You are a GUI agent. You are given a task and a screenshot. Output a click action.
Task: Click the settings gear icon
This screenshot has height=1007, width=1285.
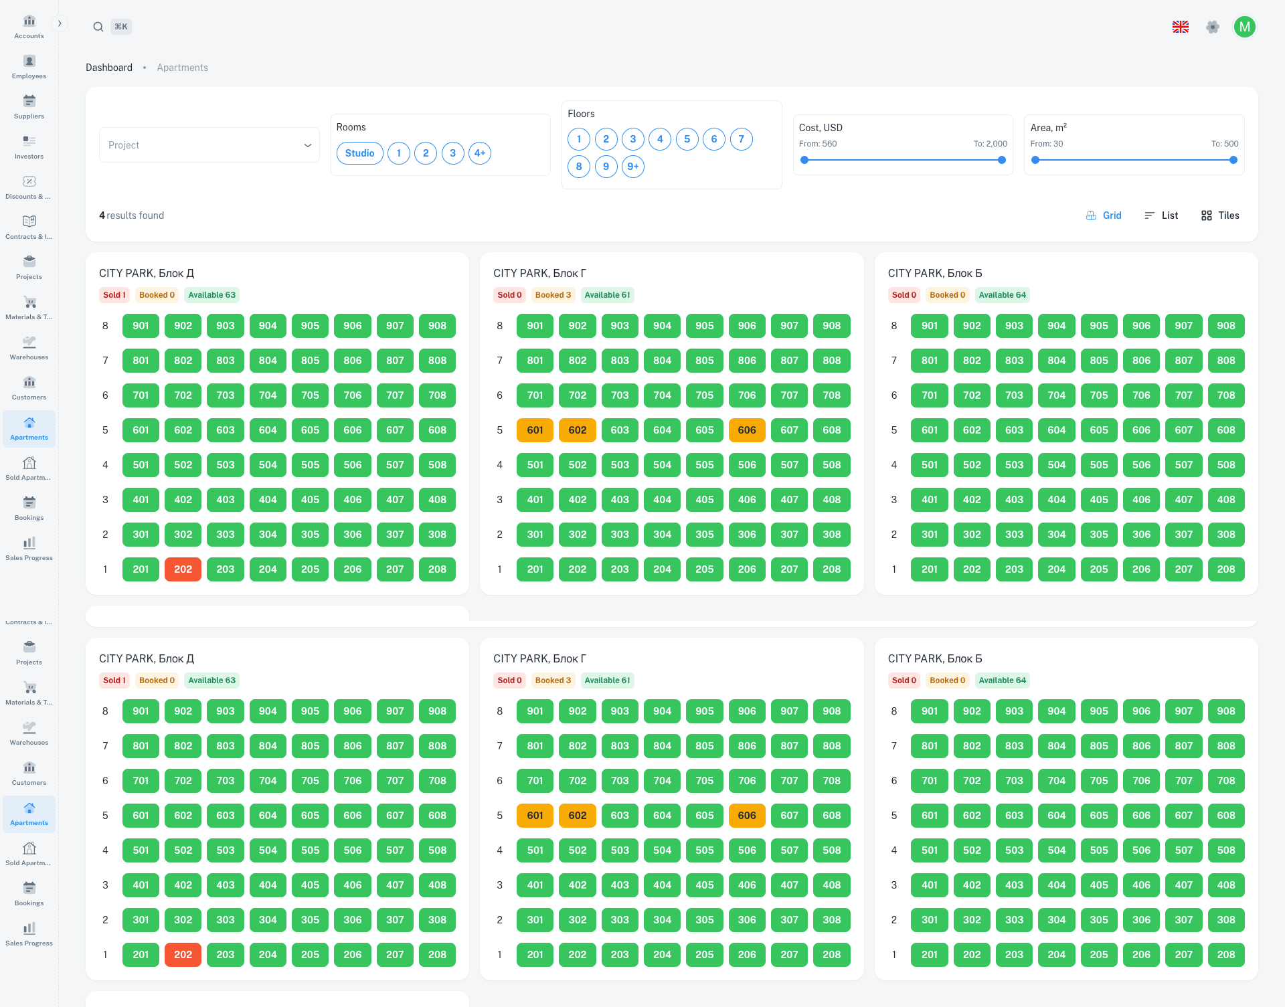coord(1212,27)
